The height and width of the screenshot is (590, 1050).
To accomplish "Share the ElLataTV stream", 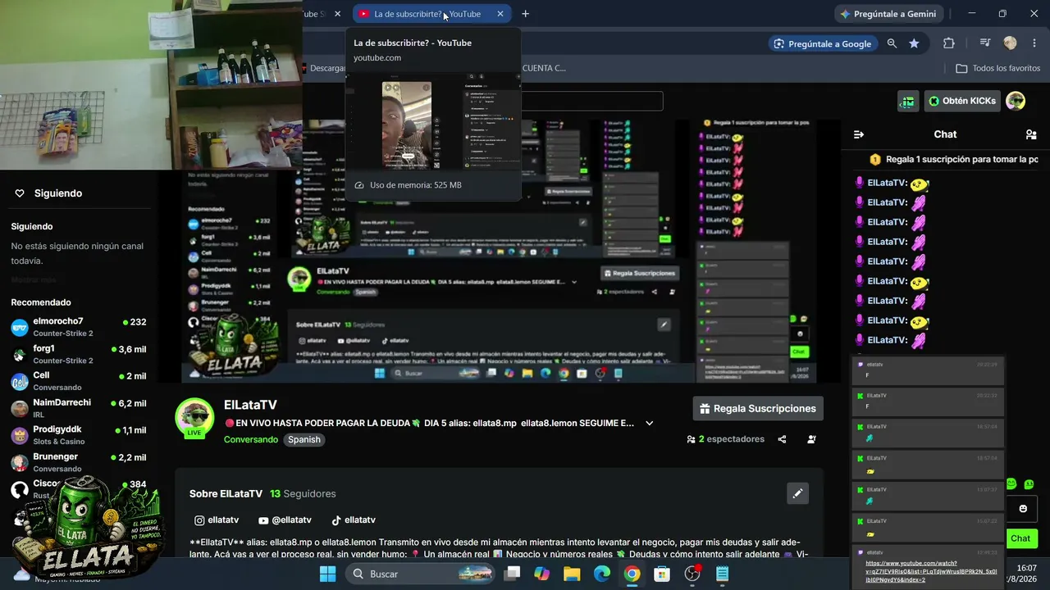I will point(782,439).
